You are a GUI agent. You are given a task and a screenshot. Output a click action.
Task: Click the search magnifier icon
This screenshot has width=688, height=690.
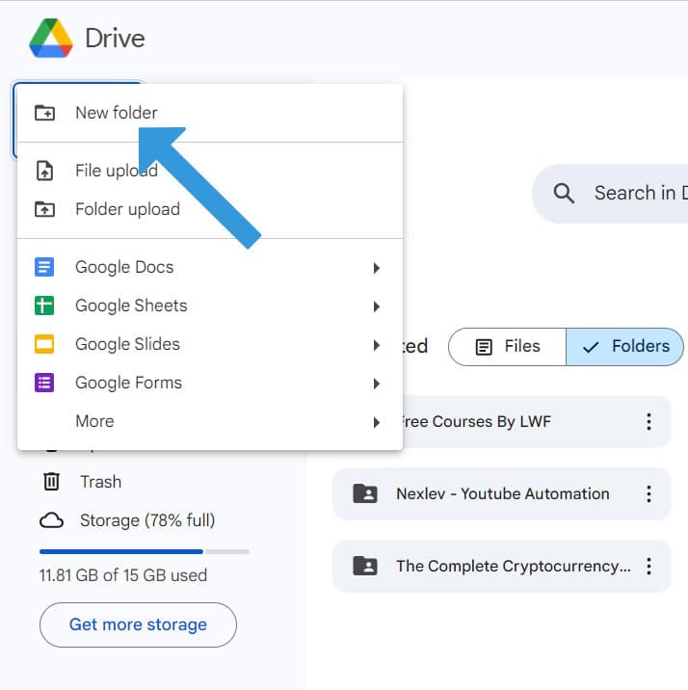click(564, 193)
